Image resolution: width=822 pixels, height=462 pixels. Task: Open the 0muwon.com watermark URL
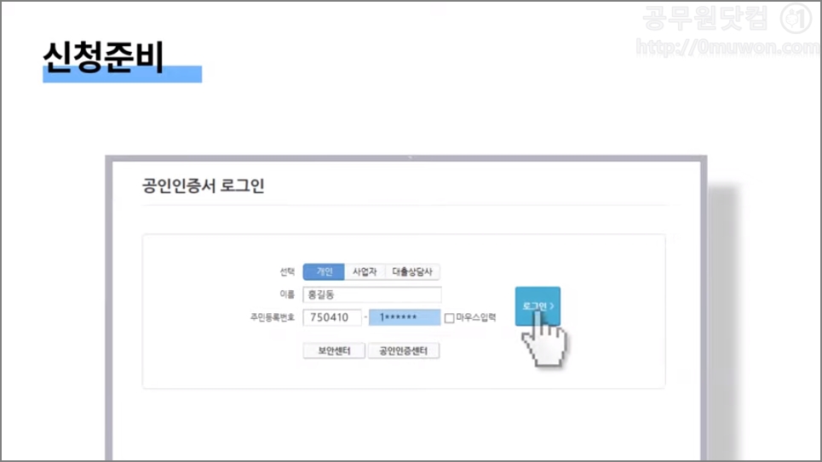(727, 48)
